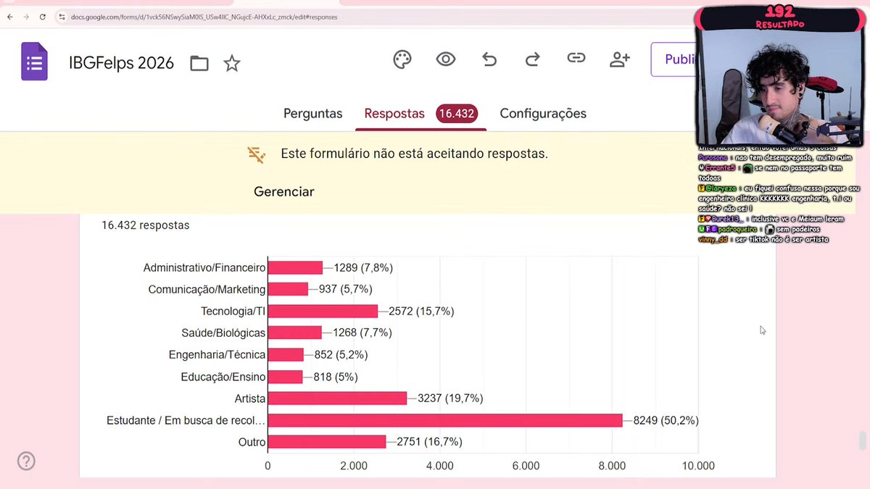Add collaborators via the person-plus icon
The image size is (870, 489).
click(x=620, y=59)
